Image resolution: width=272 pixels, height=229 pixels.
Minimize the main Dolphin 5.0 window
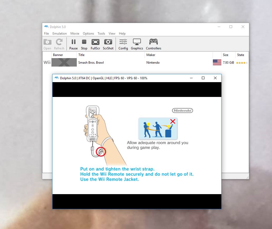pos(219,27)
